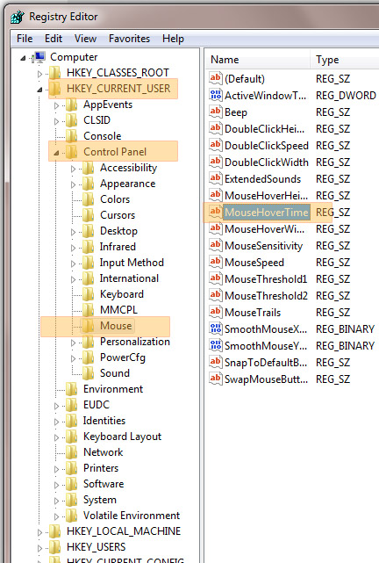The image size is (379, 563).
Task: Click the HKEY_LOCAL_MACHINE folder icon
Action: click(55, 531)
